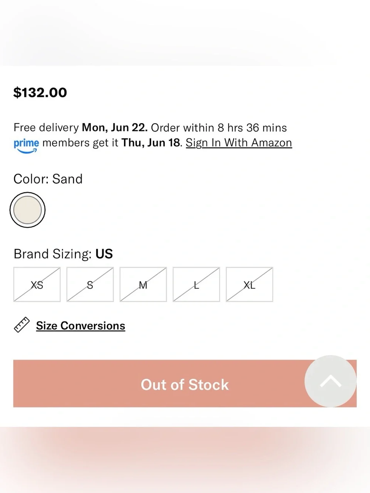The width and height of the screenshot is (370, 493).
Task: Click the Sign In With Amazon link
Action: pyautogui.click(x=239, y=143)
